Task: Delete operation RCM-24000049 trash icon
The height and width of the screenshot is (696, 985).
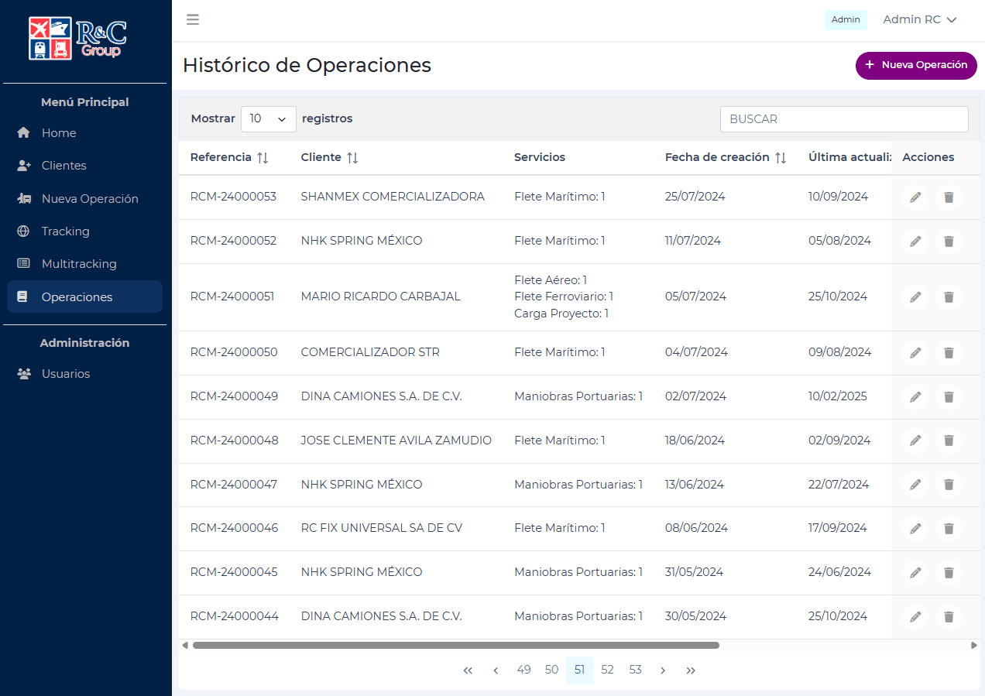Action: (949, 397)
